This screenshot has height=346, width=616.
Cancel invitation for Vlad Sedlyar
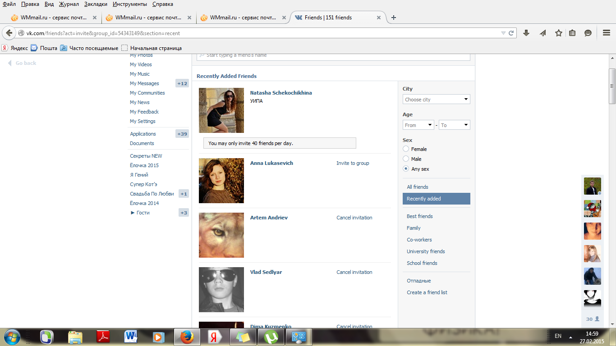point(354,272)
